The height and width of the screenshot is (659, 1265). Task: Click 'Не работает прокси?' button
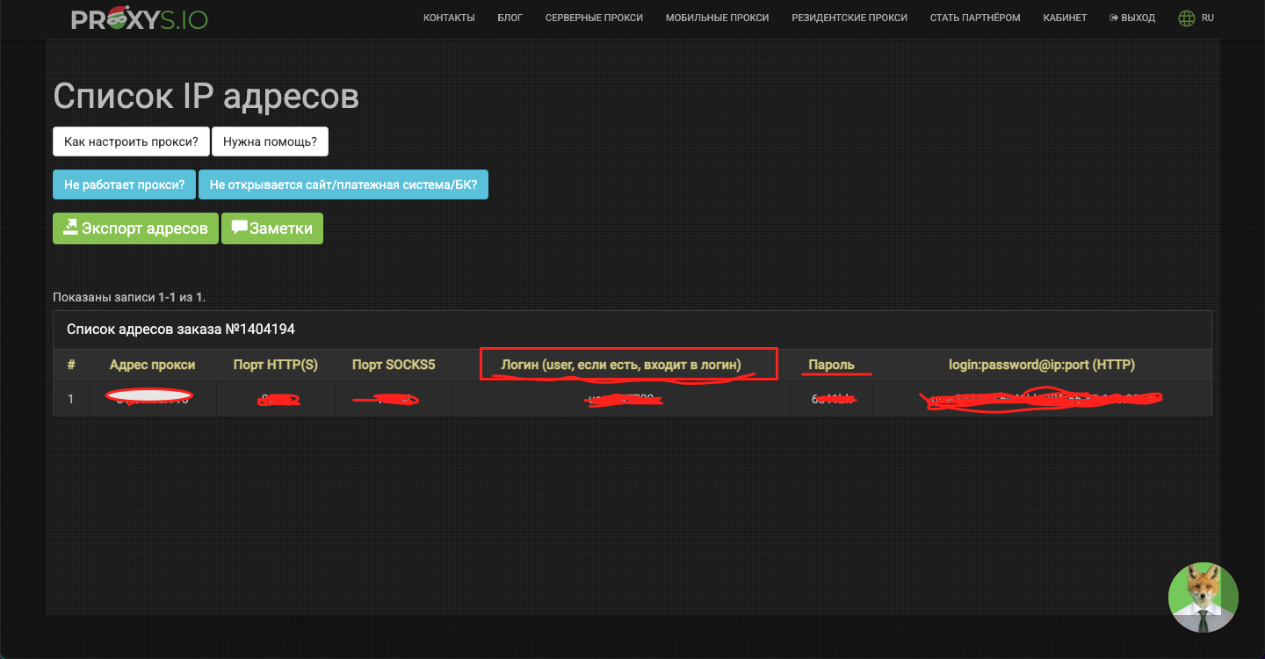tap(124, 185)
